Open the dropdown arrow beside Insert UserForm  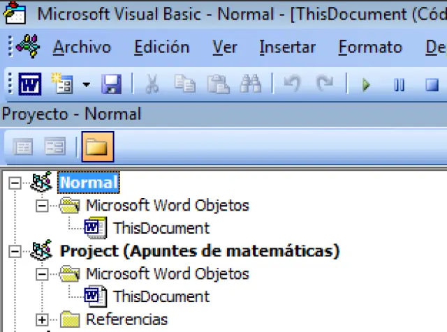(86, 85)
